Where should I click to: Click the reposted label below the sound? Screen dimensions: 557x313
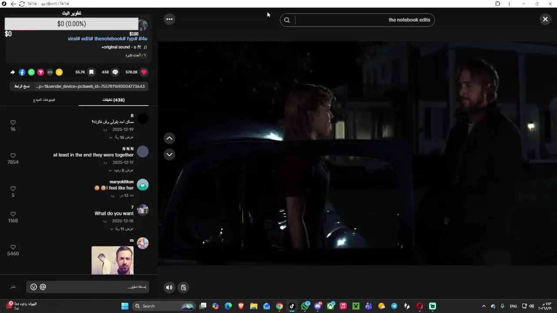coord(136,55)
